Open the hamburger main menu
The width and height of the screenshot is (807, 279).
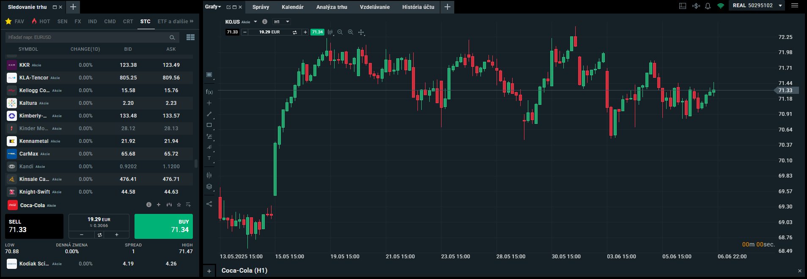(795, 5)
